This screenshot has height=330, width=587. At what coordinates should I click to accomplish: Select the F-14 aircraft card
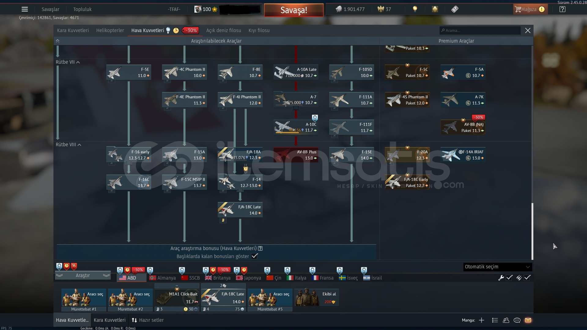(x=240, y=182)
